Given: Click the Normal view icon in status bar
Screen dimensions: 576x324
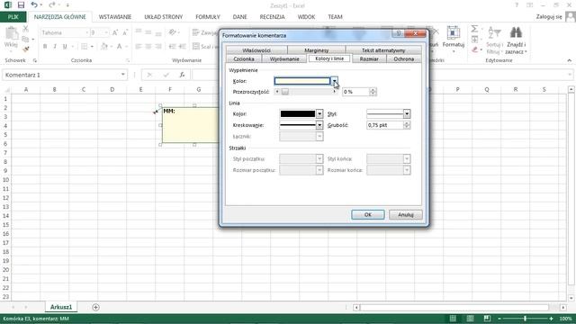Looking at the screenshot, I should tap(453, 319).
